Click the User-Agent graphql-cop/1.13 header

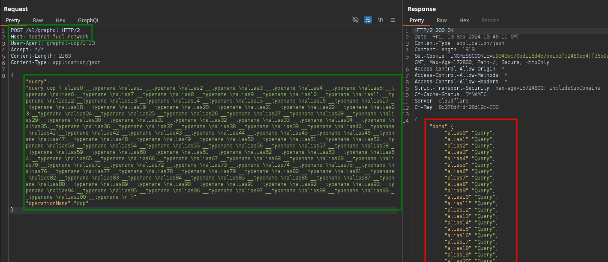click(53, 43)
